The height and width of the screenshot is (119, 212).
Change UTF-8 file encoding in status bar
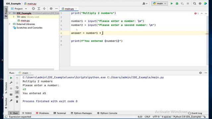pos(156,117)
